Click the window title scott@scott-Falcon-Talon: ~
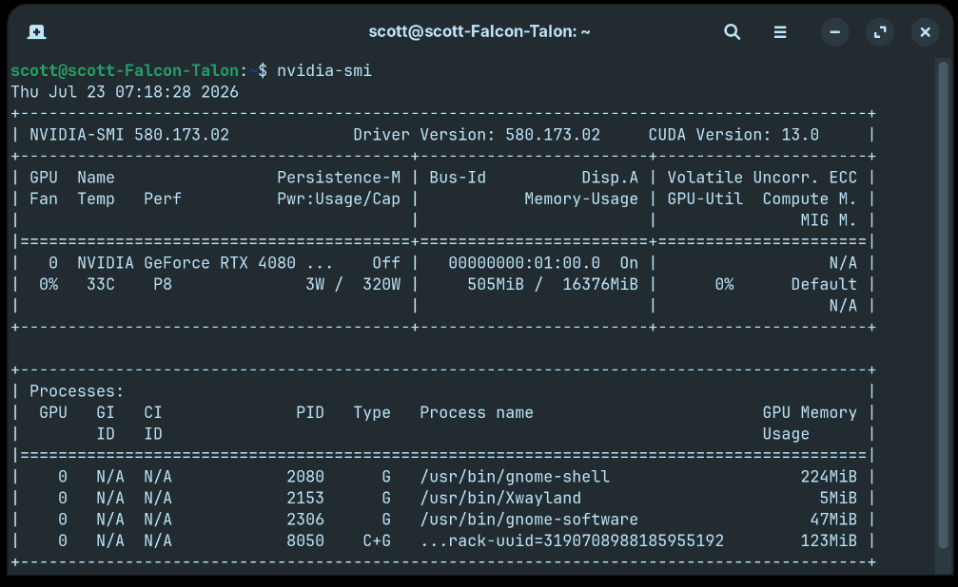Image resolution: width=958 pixels, height=587 pixels. pyautogui.click(x=479, y=31)
